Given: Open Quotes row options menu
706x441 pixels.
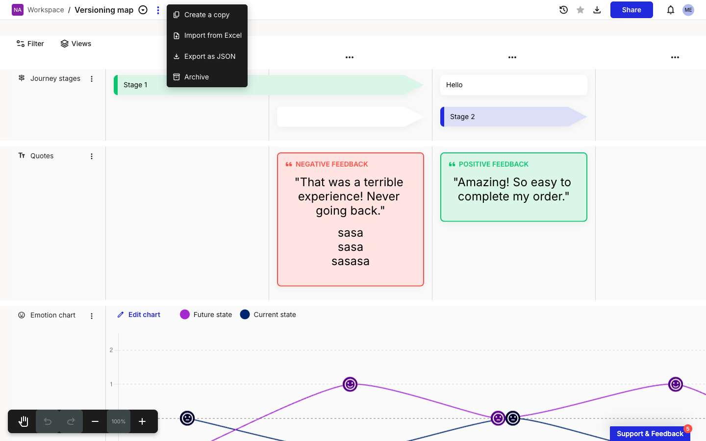Looking at the screenshot, I should 92,156.
